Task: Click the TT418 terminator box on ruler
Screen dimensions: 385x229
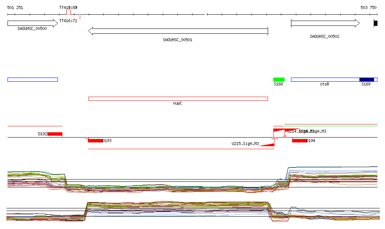Action: coord(68,12)
